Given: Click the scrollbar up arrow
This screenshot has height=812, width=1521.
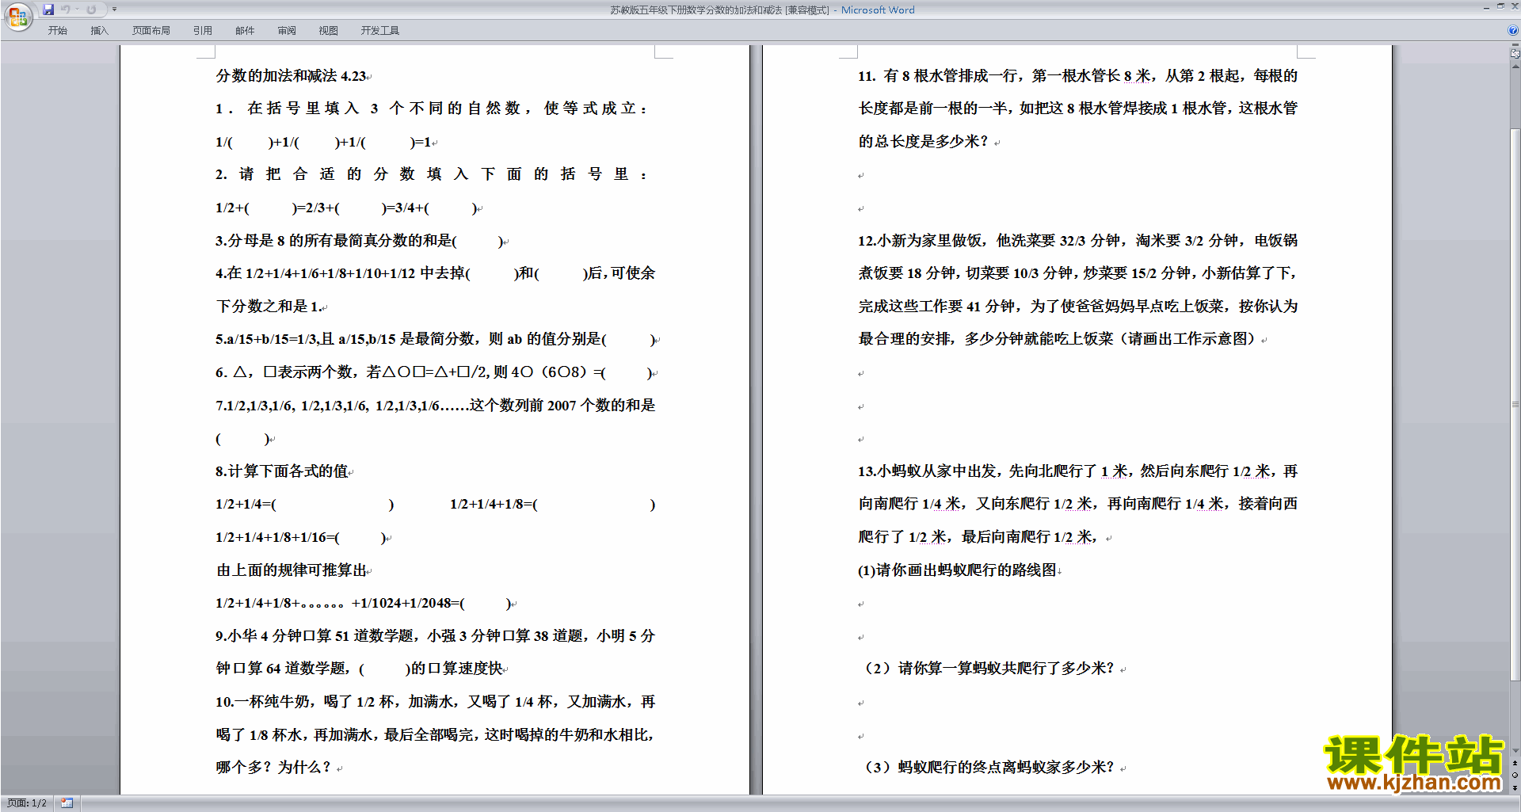Looking at the screenshot, I should click(1515, 67).
